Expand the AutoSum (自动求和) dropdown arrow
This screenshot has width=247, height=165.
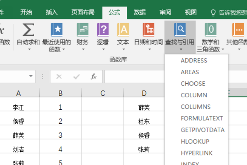[29, 49]
